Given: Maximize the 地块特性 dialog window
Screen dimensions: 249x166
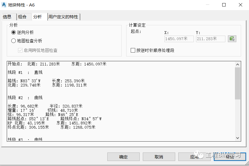Looking at the screenshot, I should [224, 5].
